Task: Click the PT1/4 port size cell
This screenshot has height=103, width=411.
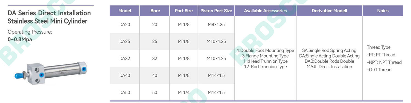Action: click(184, 92)
